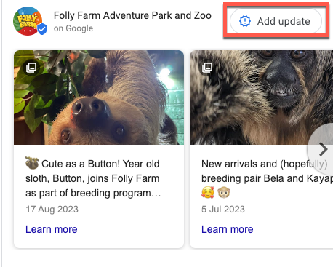
Task: Open Folly Farm Adventure Park and Zoo title
Action: tap(132, 15)
